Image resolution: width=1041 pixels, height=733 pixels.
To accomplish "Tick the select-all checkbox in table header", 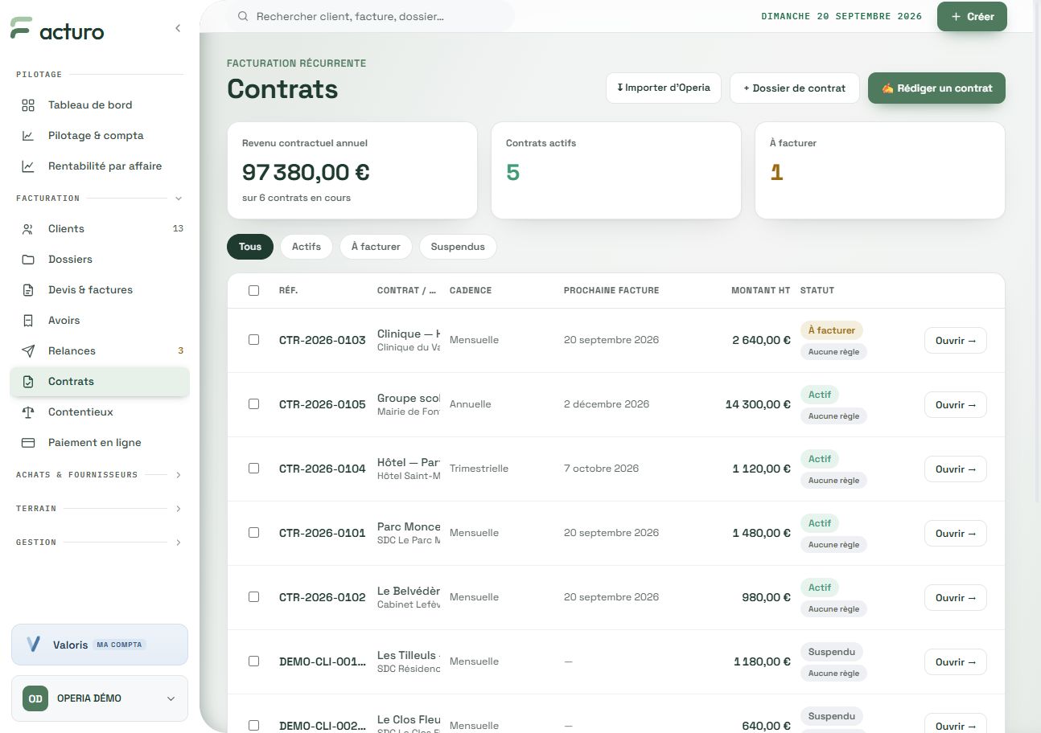I will tap(253, 290).
